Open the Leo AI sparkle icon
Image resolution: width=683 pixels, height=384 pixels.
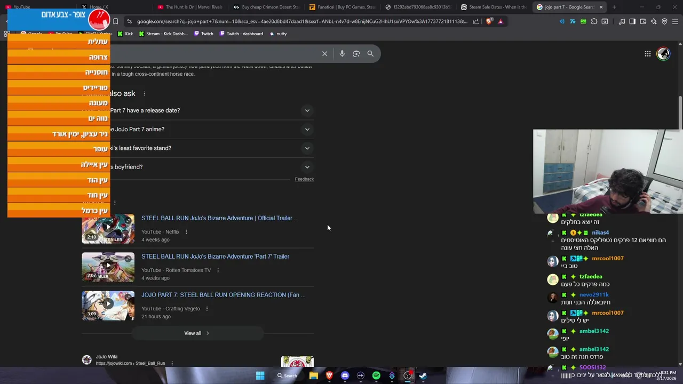tap(654, 21)
